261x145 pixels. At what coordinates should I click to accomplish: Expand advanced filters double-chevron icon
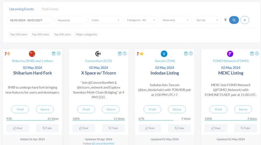tap(226, 20)
